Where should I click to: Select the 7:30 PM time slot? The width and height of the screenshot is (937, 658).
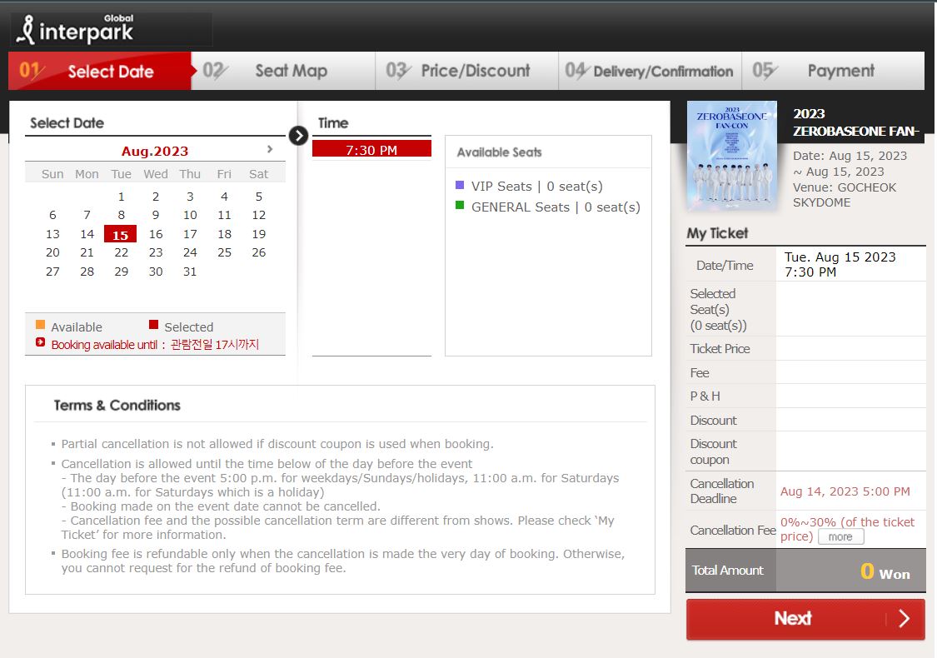tap(371, 149)
